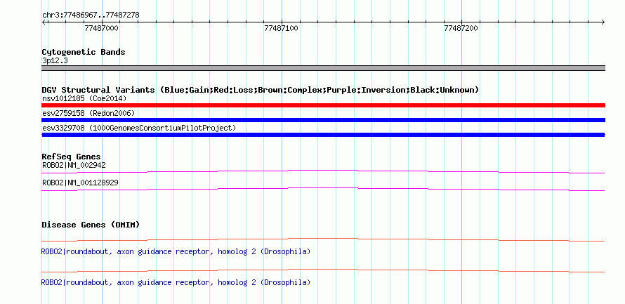The width and height of the screenshot is (625, 304).
Task: Open the second ROBO2 roundabout axon guidance link
Action: 176,282
